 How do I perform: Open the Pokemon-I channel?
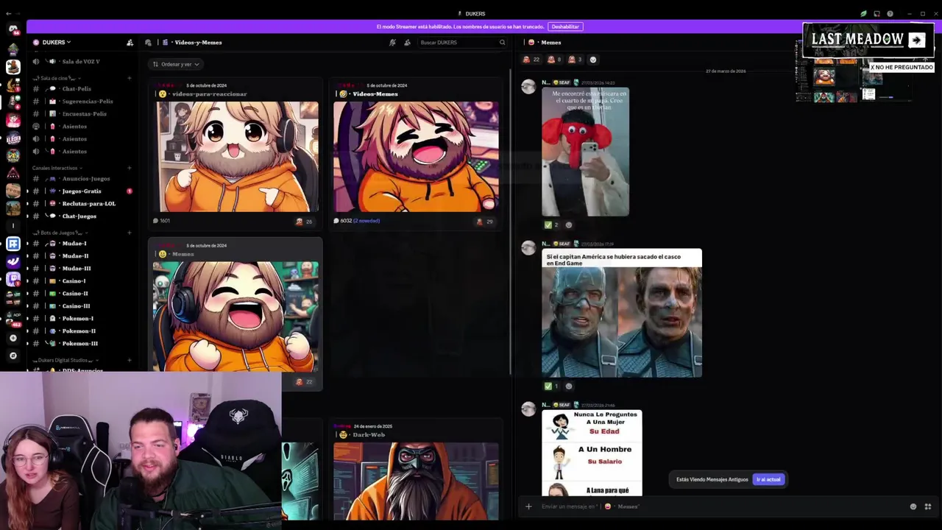[81, 319]
